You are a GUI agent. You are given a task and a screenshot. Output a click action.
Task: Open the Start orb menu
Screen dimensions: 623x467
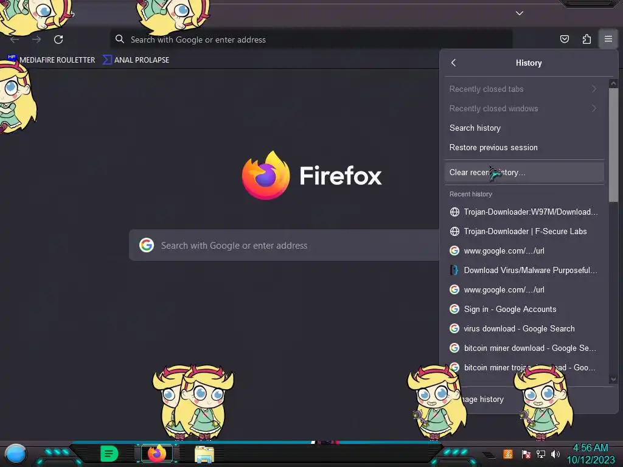(16, 454)
